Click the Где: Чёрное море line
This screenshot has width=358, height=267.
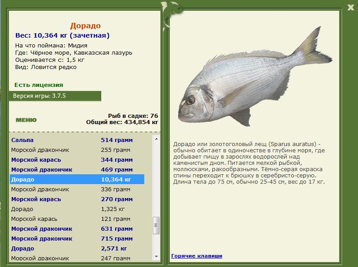[73, 53]
